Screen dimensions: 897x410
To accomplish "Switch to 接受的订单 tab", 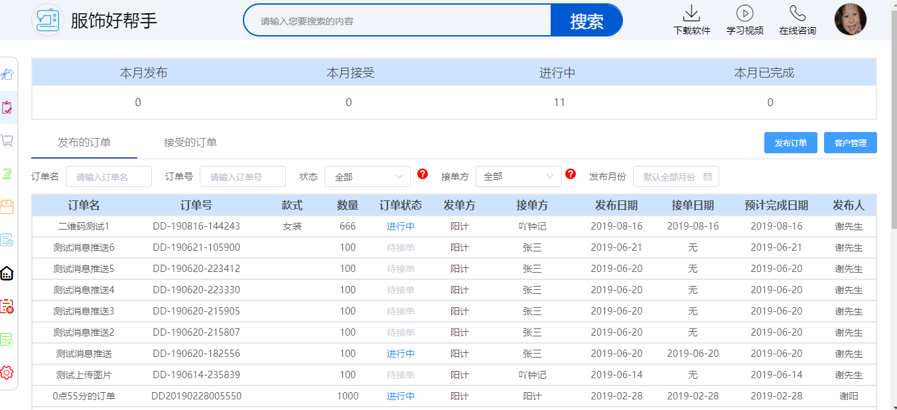I will tap(190, 143).
